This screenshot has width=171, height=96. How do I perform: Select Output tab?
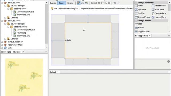53,72
